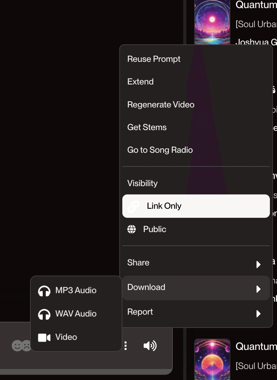
Task: Click the headphones icon beside WAV Audio
Action: tap(44, 314)
